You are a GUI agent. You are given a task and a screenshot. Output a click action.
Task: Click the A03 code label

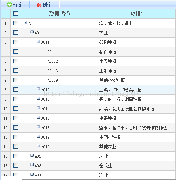pos(38,166)
